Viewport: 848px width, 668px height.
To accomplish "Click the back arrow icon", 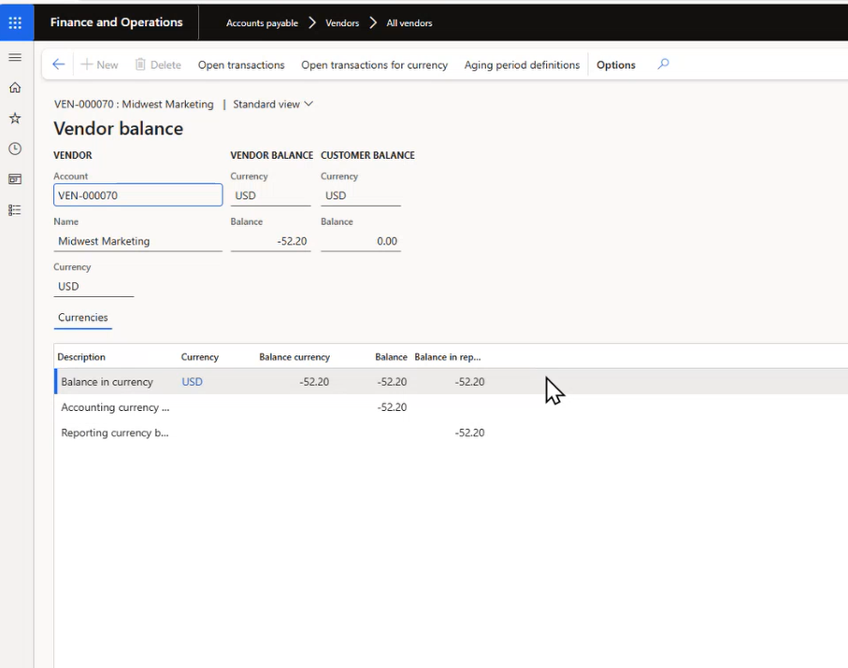I will pyautogui.click(x=58, y=64).
